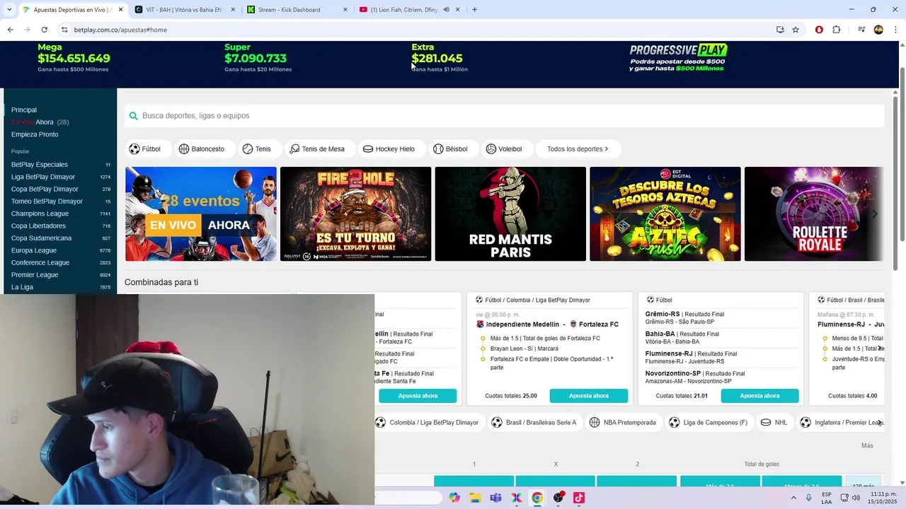Expand Todos los deportes list
This screenshot has width=906, height=509.
click(x=578, y=149)
